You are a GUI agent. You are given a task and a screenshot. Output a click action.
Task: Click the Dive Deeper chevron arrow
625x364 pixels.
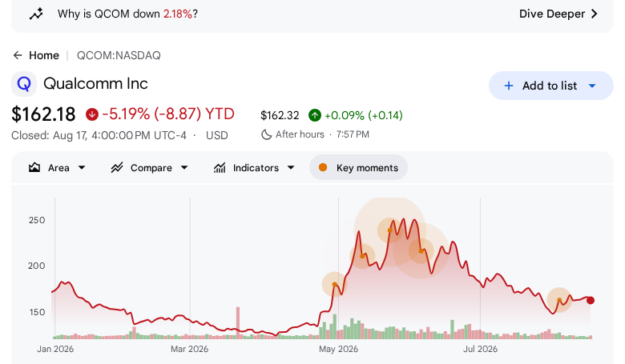coord(595,14)
